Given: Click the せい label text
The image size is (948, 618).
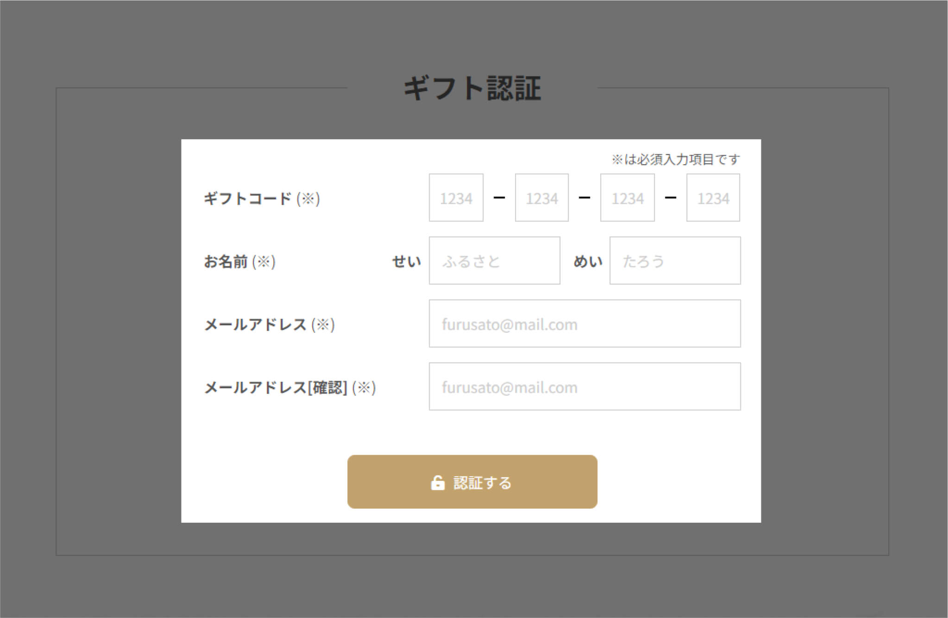Looking at the screenshot, I should [x=406, y=262].
